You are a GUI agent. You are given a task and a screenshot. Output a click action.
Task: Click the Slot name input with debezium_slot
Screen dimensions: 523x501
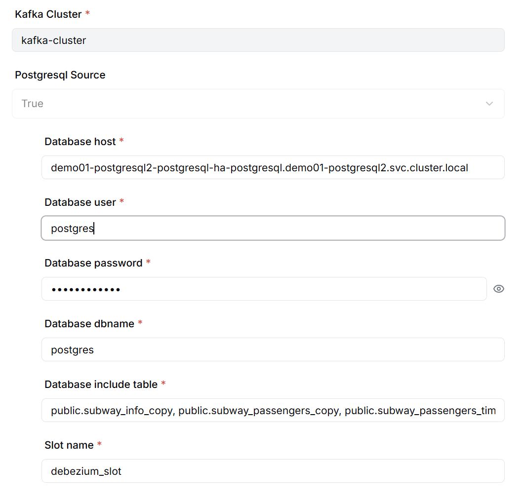[x=273, y=471]
